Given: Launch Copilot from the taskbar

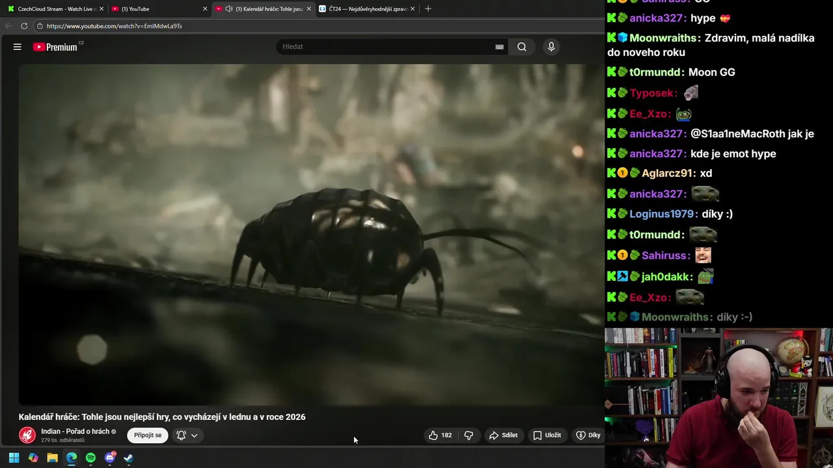Looking at the screenshot, I should (x=33, y=458).
